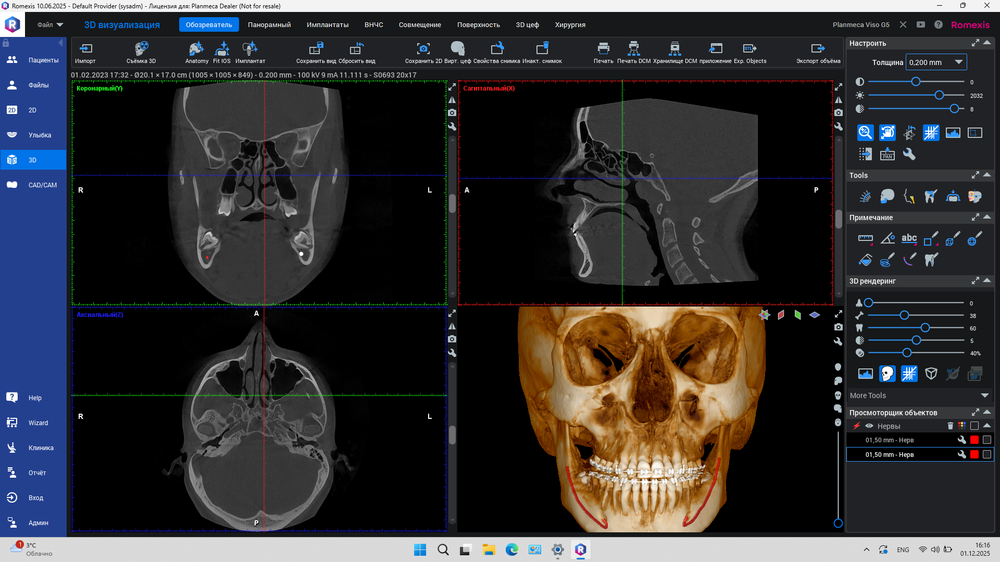Select the angle measurement annotation tool

pyautogui.click(x=887, y=239)
